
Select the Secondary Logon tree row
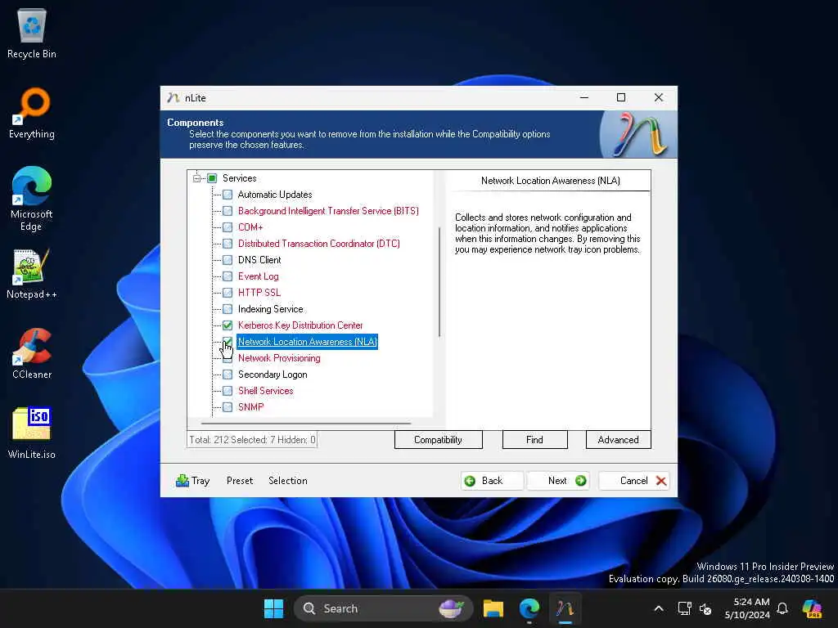[x=273, y=375]
